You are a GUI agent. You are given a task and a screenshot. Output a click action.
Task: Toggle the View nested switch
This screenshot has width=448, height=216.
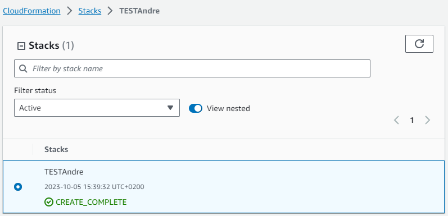click(x=196, y=108)
